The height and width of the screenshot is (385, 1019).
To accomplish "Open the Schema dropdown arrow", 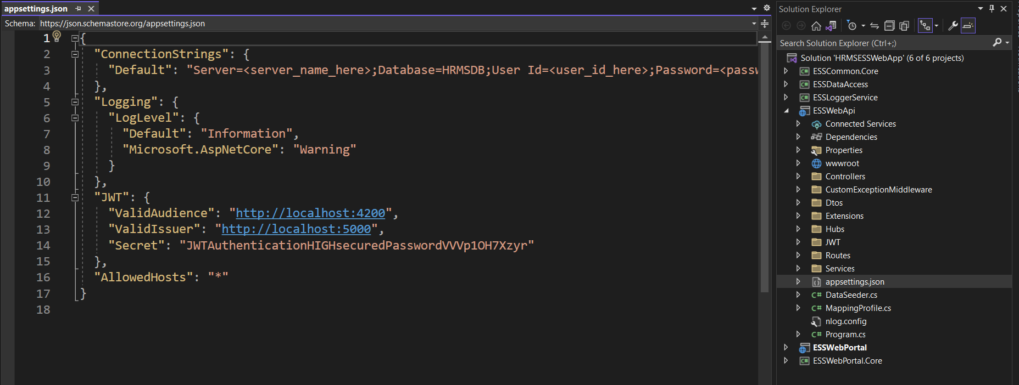I will 754,24.
